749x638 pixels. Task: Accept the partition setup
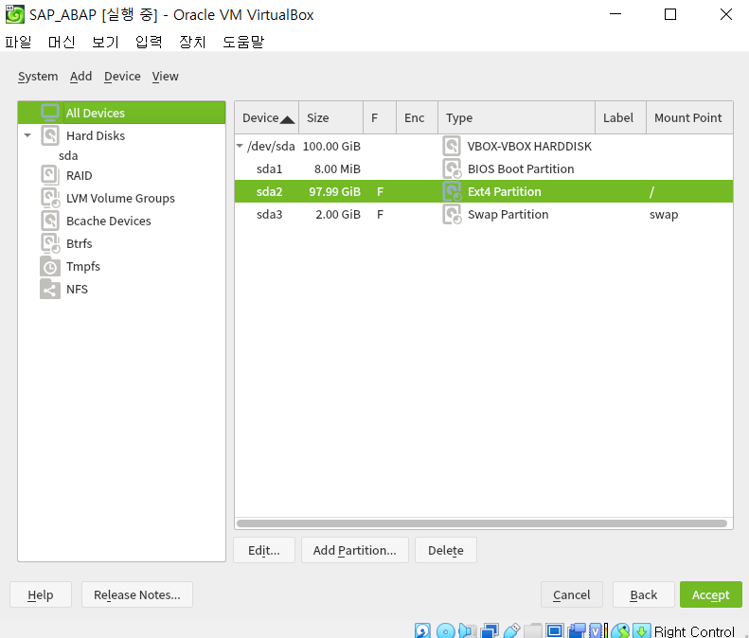[711, 594]
